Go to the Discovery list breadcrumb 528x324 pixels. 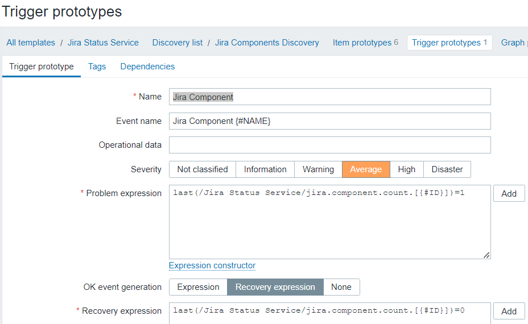(x=177, y=43)
